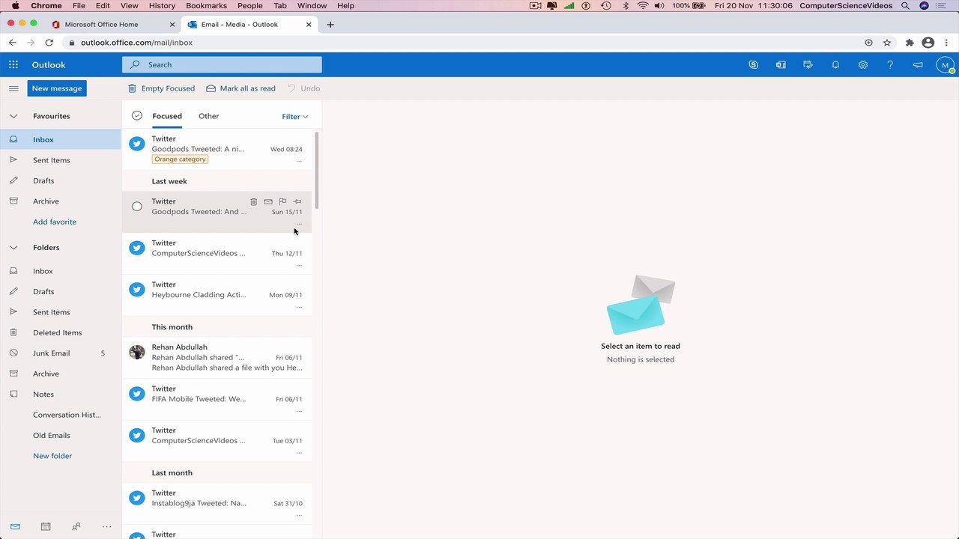Open new Chrome tab
This screenshot has width=959, height=539.
click(x=330, y=24)
